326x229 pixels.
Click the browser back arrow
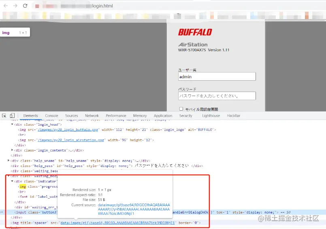(6, 6)
